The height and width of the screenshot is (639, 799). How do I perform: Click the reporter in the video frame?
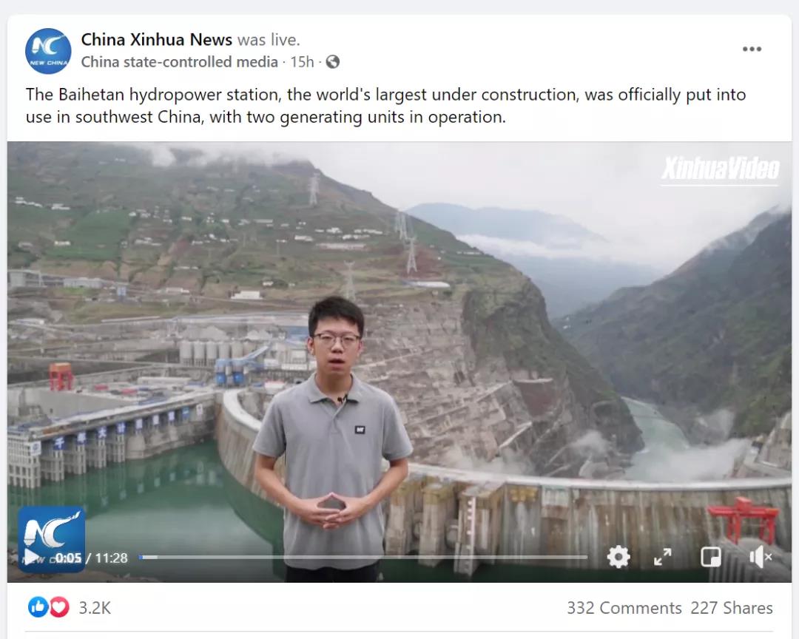point(333,439)
